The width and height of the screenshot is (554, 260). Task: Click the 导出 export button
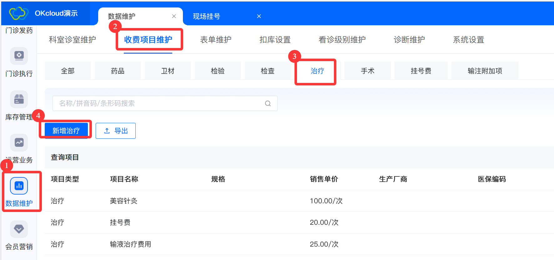point(116,131)
